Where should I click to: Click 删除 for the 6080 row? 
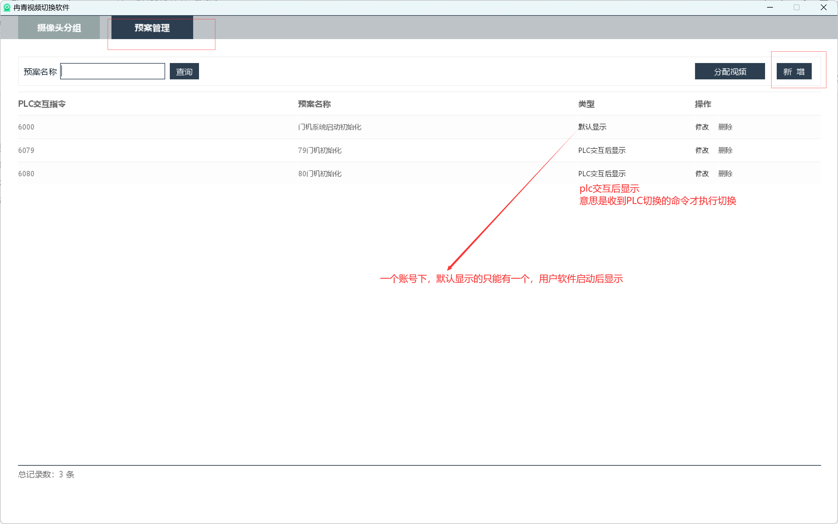pos(725,174)
